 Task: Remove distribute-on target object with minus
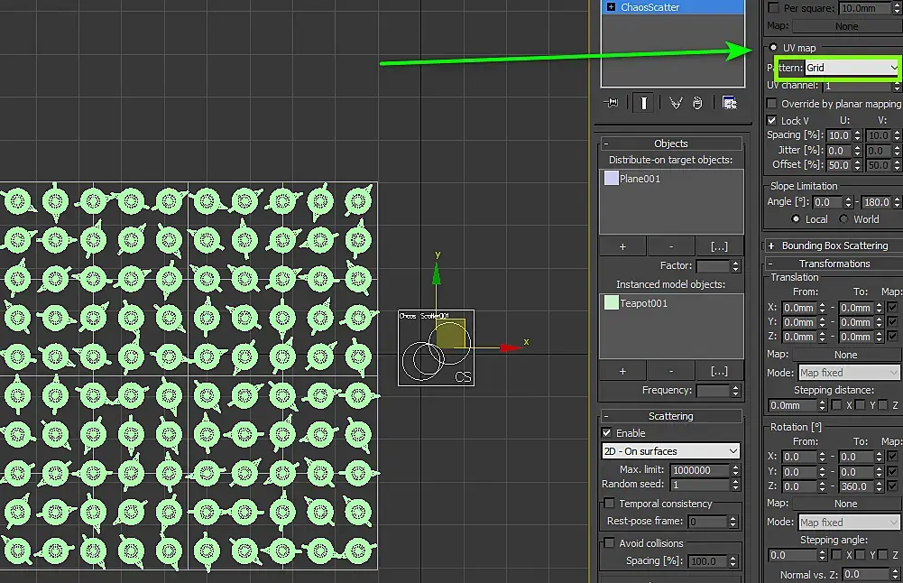point(671,246)
